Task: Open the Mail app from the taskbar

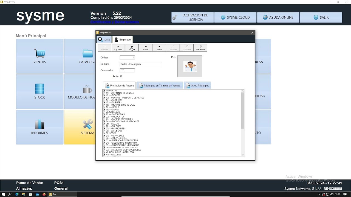Action: pos(37,194)
